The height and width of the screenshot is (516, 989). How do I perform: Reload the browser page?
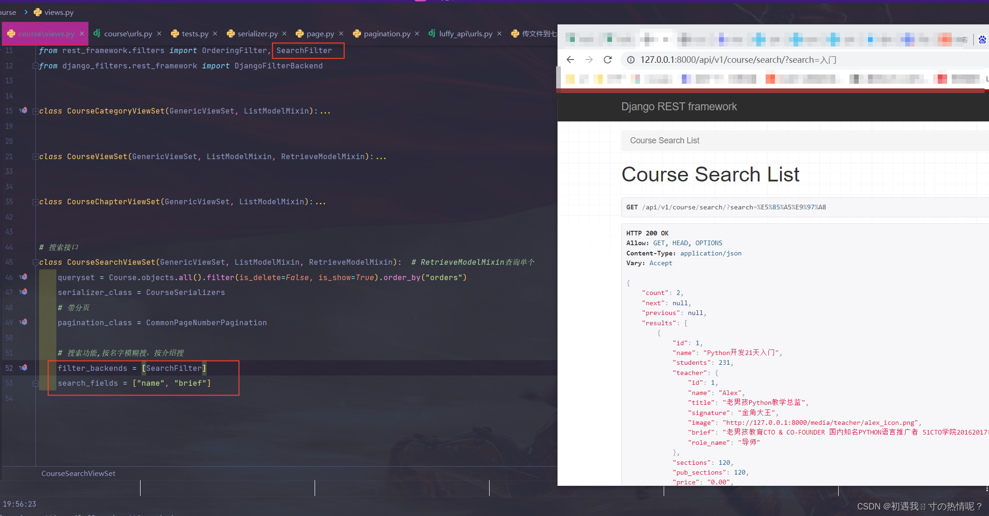[x=607, y=60]
